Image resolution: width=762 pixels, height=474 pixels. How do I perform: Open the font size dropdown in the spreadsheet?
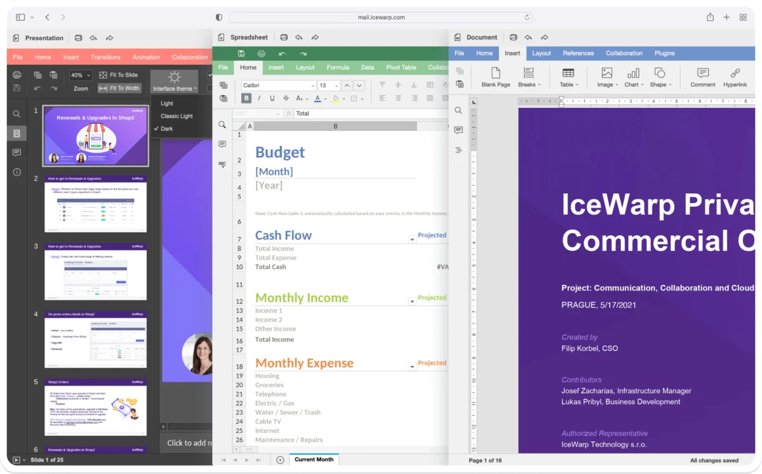(328, 85)
